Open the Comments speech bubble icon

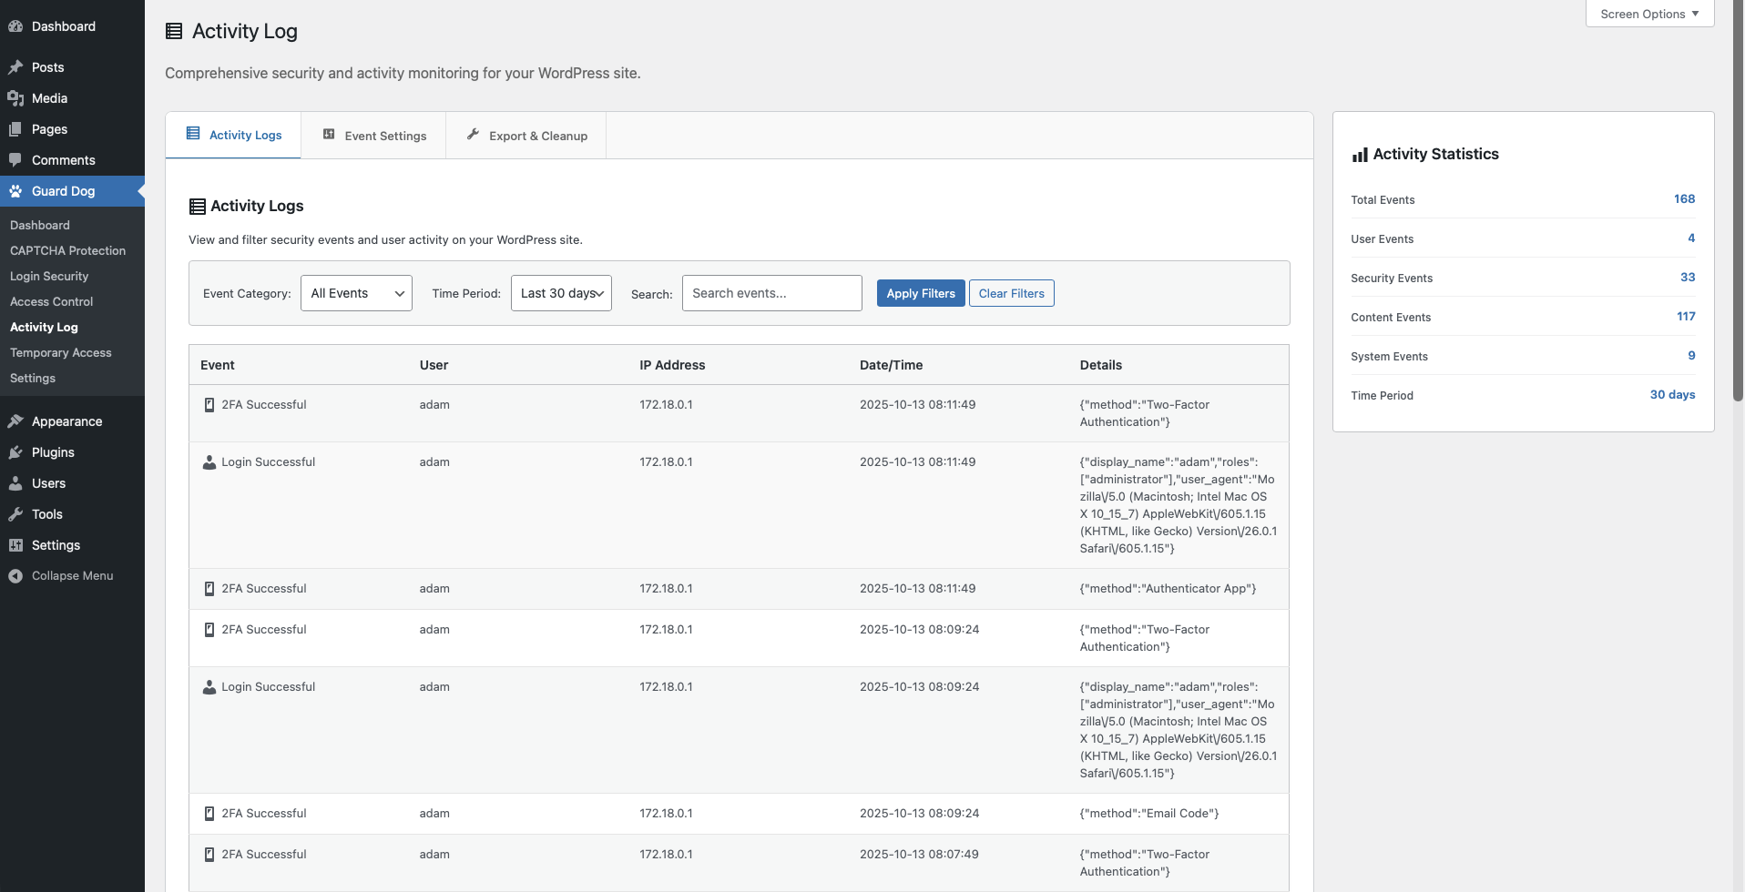[x=15, y=160]
